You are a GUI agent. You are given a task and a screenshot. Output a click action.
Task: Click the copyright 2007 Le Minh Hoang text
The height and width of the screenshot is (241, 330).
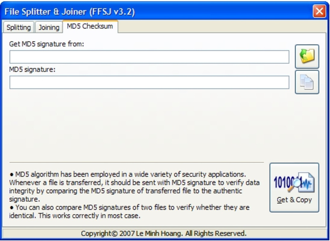coord(164,233)
